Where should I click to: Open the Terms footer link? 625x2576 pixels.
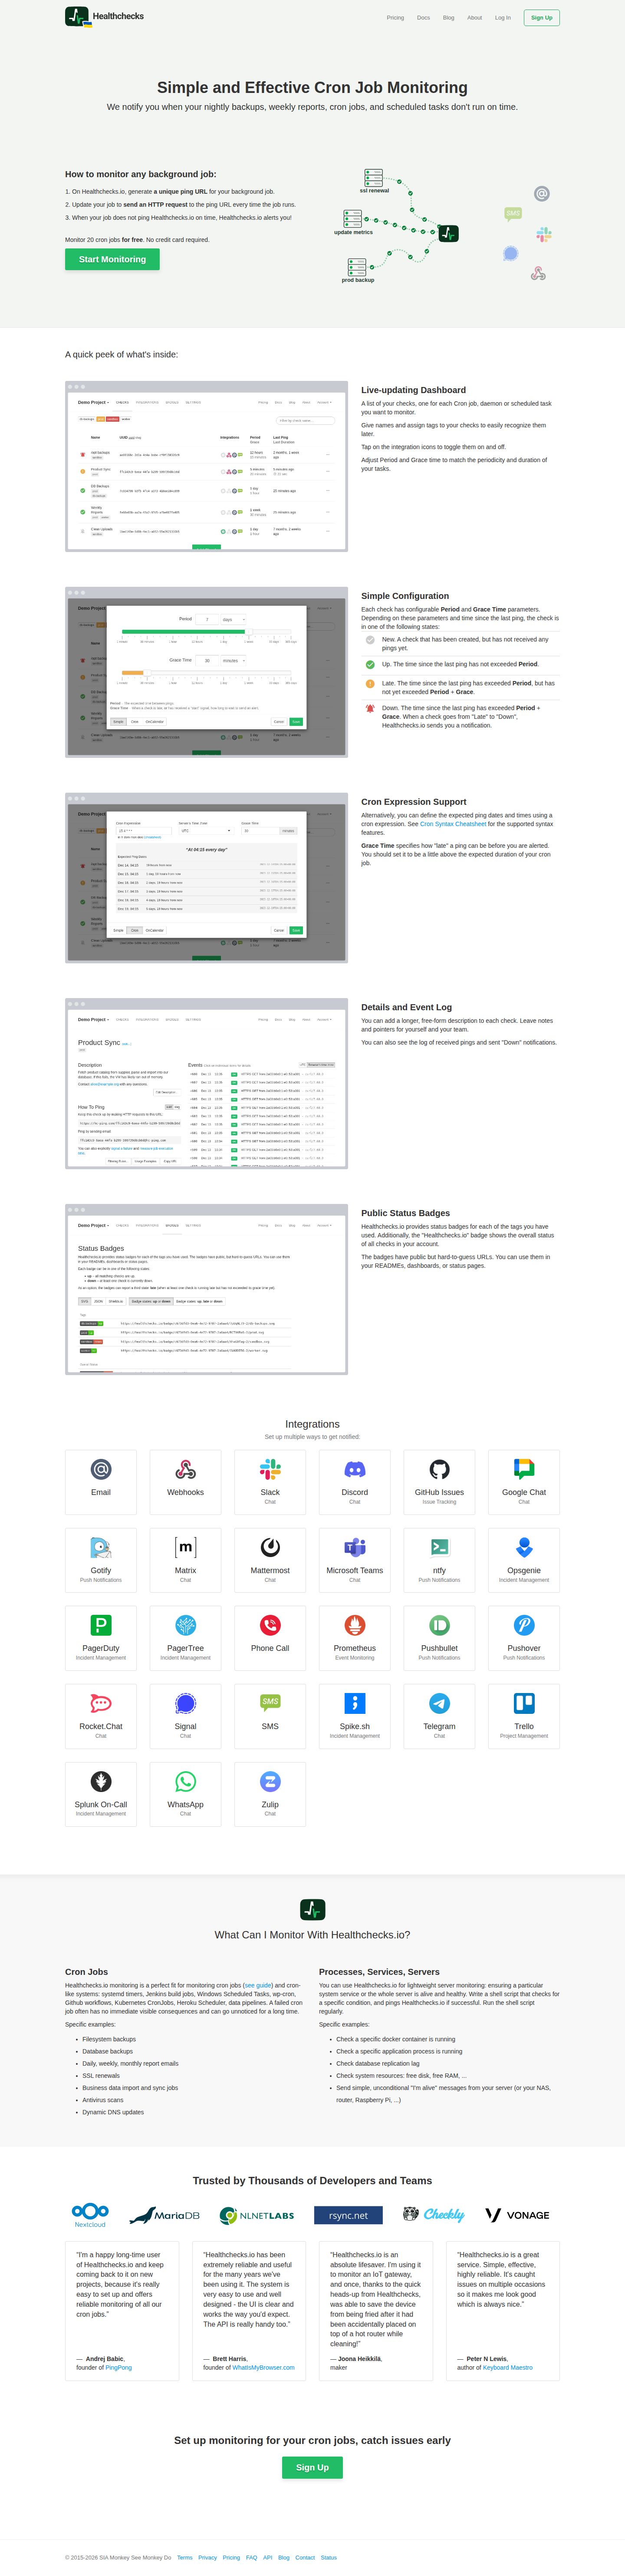tap(184, 2557)
